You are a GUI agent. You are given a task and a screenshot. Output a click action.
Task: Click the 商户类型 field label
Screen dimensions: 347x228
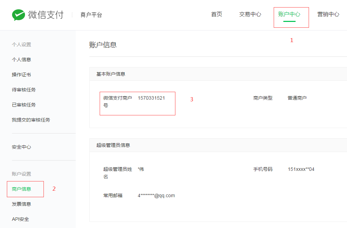click(263, 98)
